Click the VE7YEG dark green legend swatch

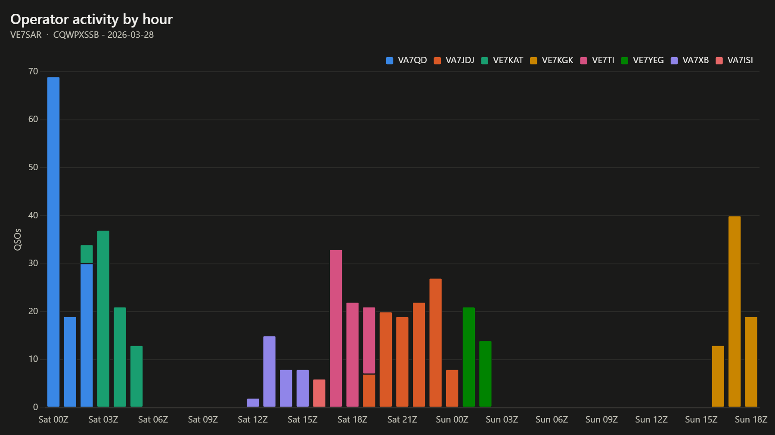coord(625,61)
